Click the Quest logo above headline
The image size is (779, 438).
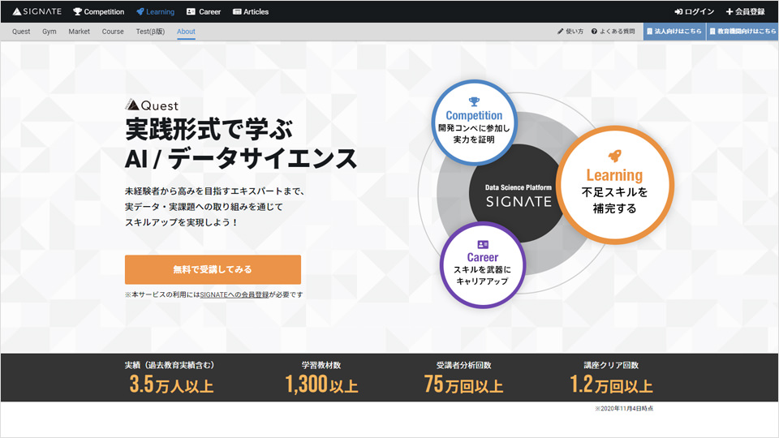click(152, 105)
